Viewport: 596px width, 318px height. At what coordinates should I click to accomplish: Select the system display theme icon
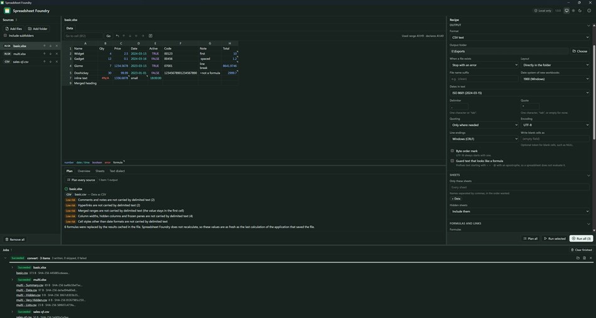pos(567,11)
